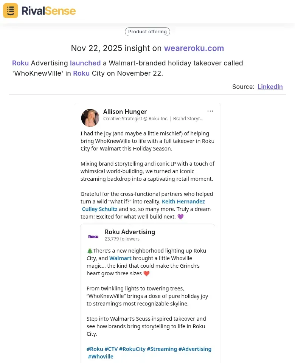Select the 'Product offering' tag

pos(147,32)
